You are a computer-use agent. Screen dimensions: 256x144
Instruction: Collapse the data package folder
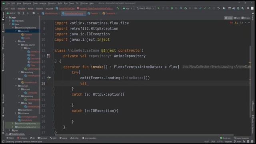point(16,41)
